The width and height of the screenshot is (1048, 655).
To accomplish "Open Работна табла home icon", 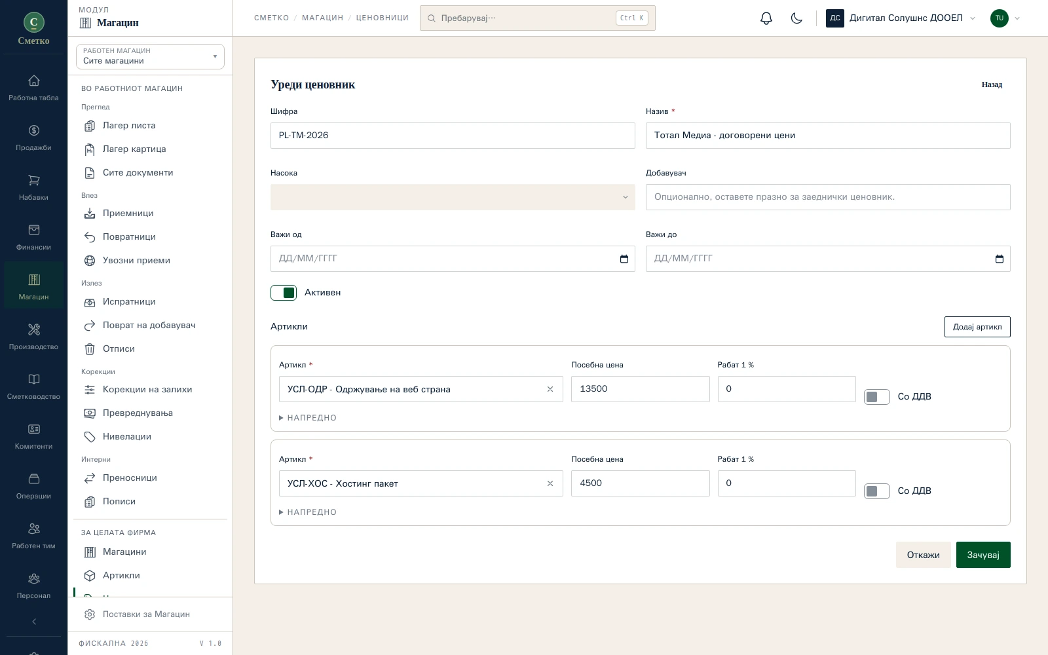I will (x=34, y=81).
